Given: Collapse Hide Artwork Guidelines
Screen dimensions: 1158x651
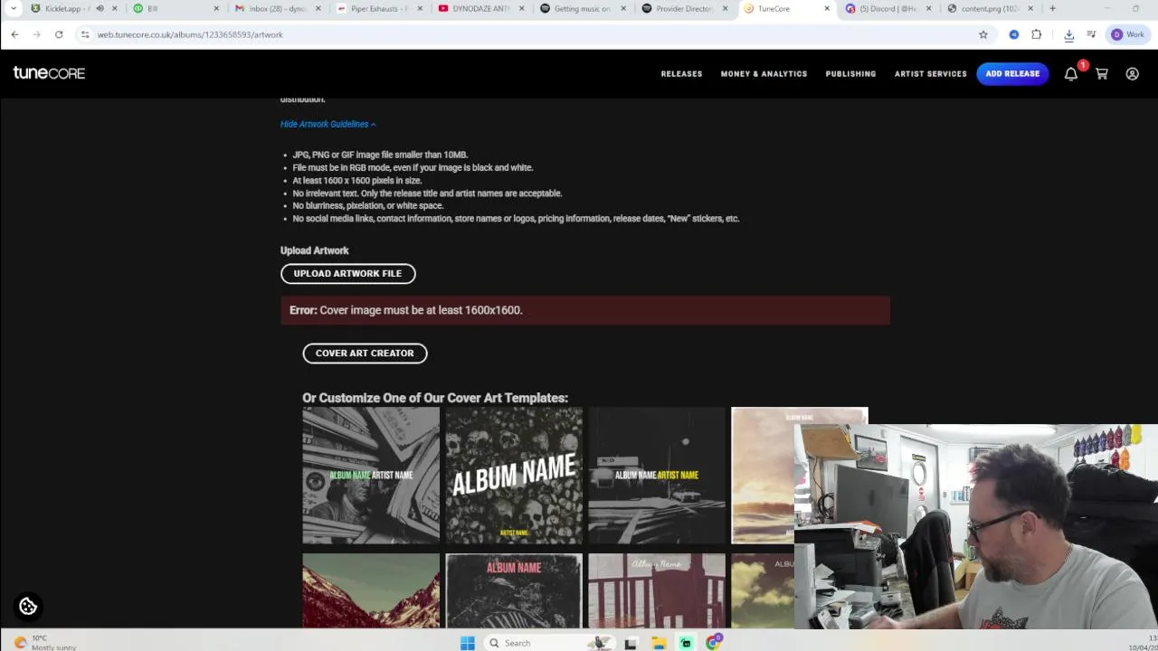Looking at the screenshot, I should tap(327, 124).
